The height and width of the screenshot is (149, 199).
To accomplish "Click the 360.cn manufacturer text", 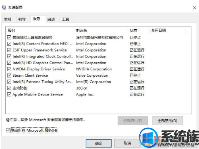I will point(82,88).
